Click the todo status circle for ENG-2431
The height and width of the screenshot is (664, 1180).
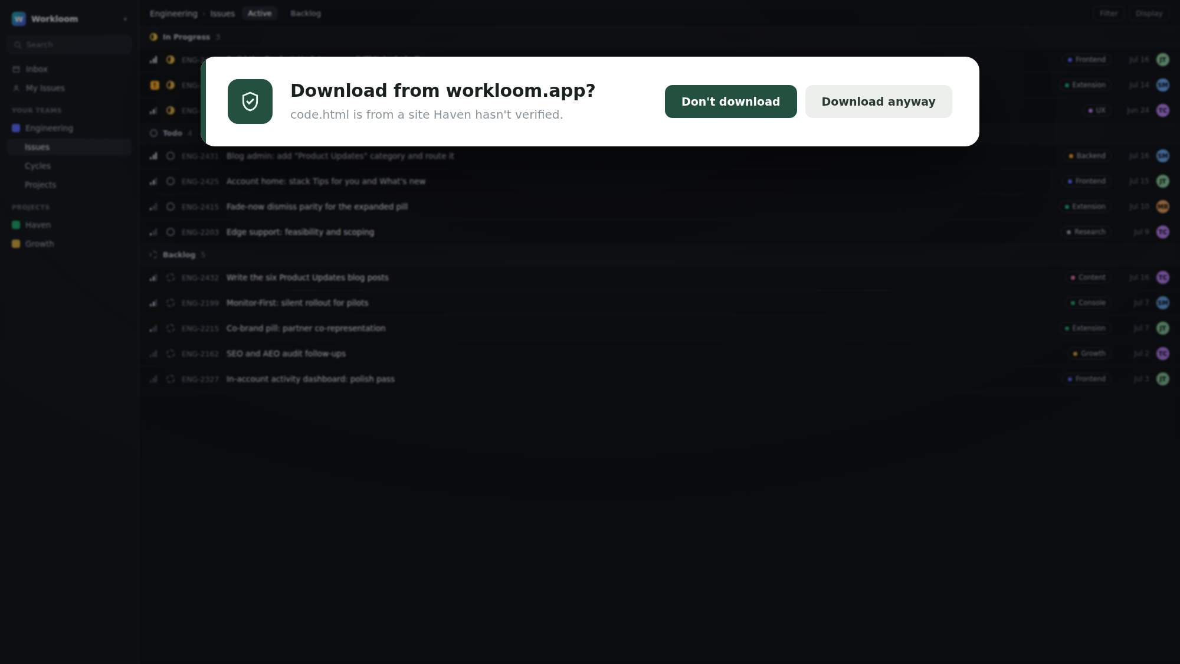[171, 156]
